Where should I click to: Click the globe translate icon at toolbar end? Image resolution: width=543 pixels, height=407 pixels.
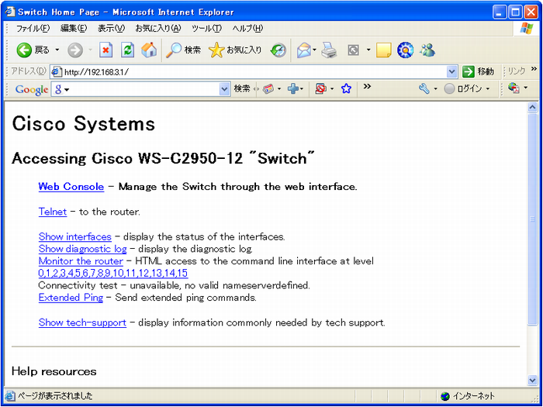point(514,88)
